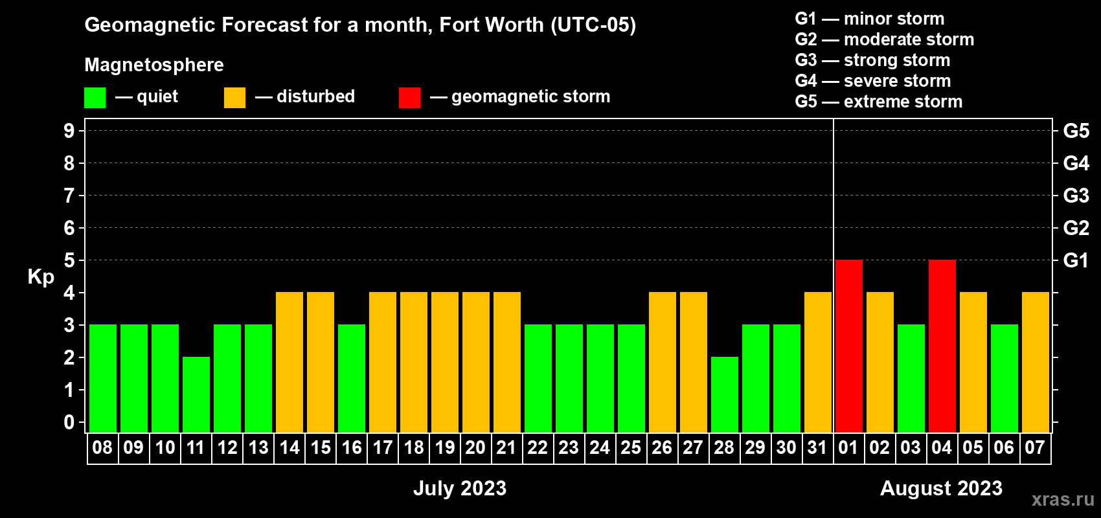Click date label 07 on the axis
Viewport: 1101px width, 518px height.
tap(1035, 448)
